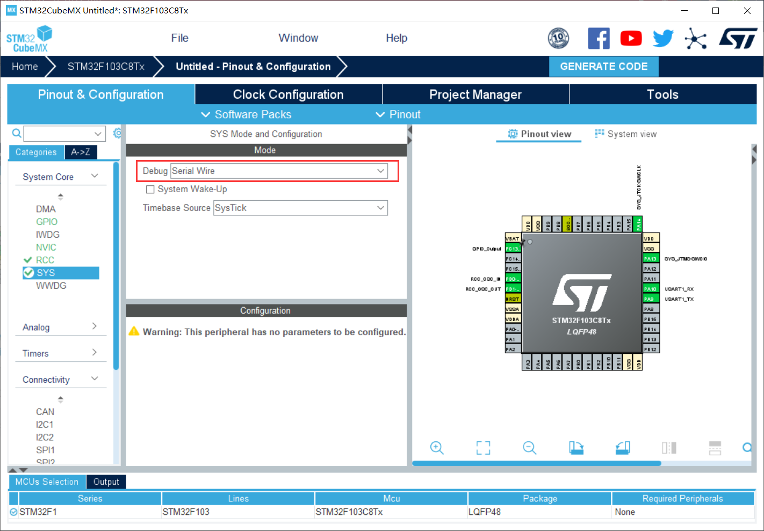Click the pin search icon at the far right
The image size is (764, 531).
(747, 447)
